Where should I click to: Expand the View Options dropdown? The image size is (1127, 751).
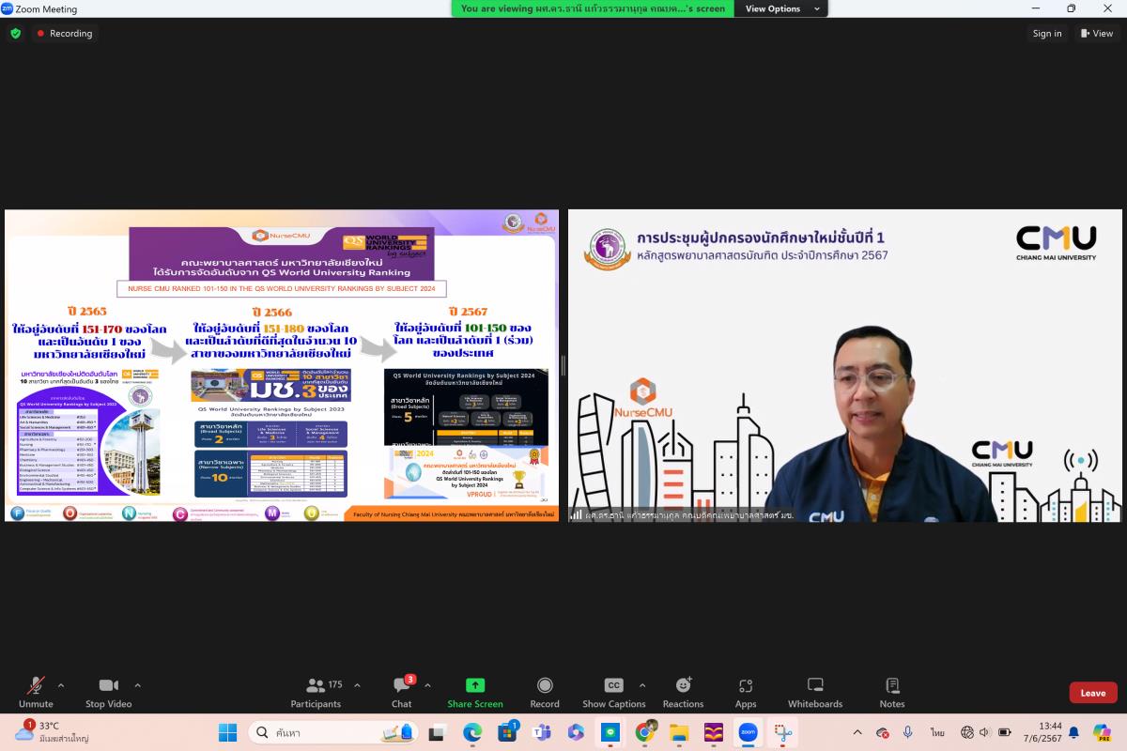tap(782, 8)
